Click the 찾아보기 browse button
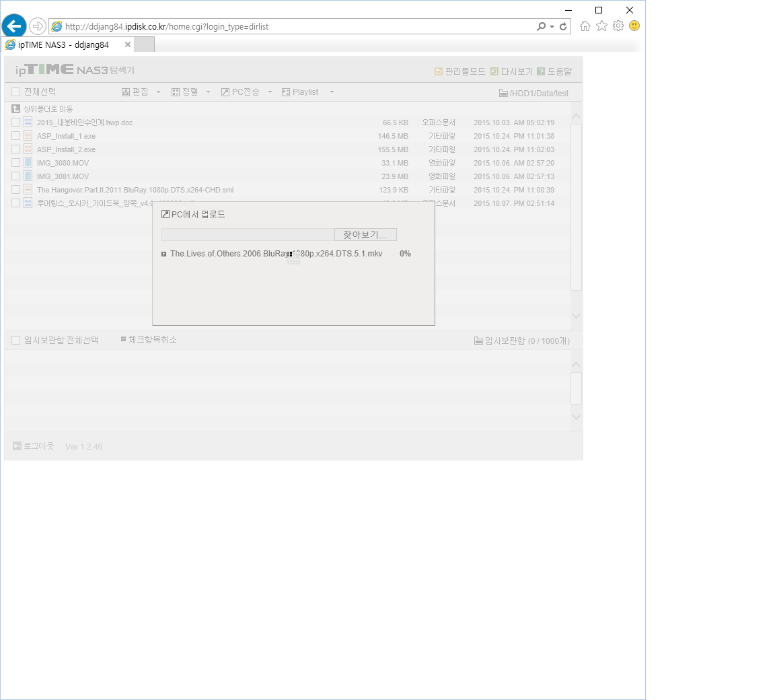The image size is (775, 700). pos(365,235)
